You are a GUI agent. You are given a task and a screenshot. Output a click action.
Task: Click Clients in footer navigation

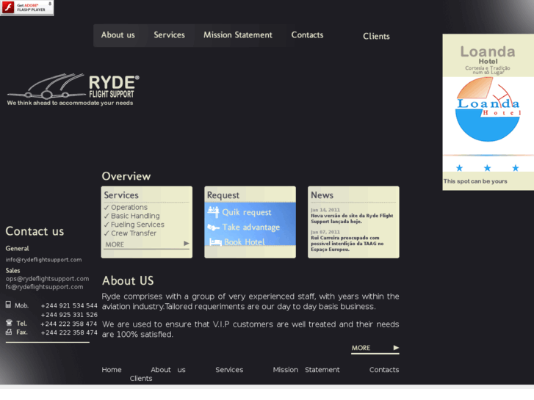(x=140, y=379)
